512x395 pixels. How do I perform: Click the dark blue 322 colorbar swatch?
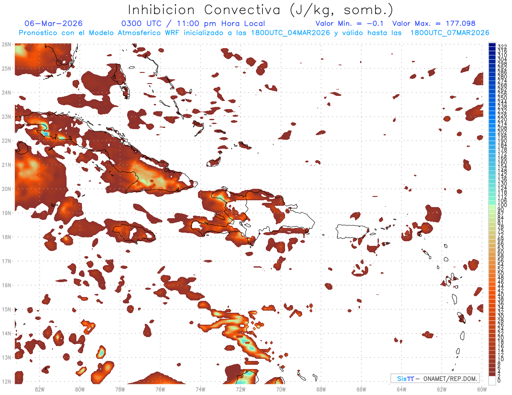click(x=492, y=45)
